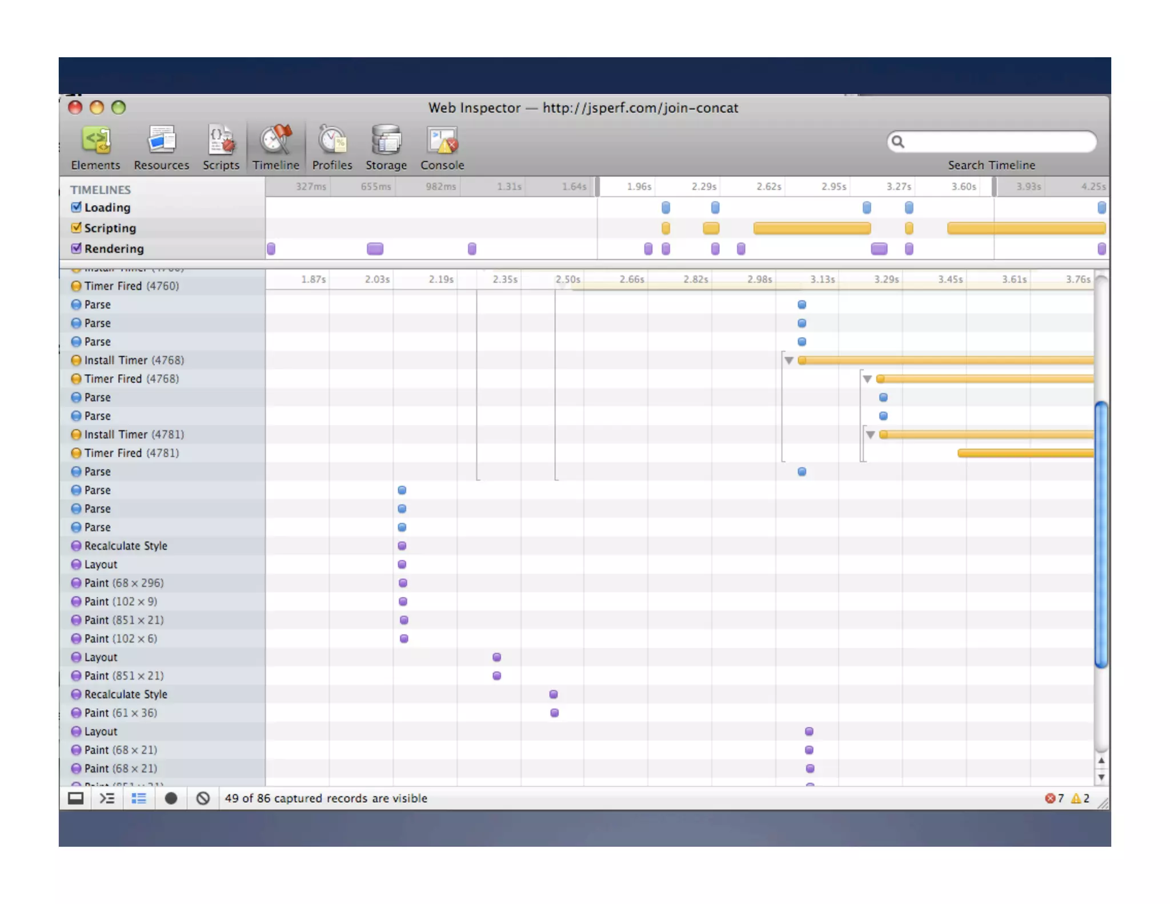Image resolution: width=1170 pixels, height=904 pixels.
Task: Collapse the Timer Fired (4768) record triangle
Action: pyautogui.click(x=867, y=379)
